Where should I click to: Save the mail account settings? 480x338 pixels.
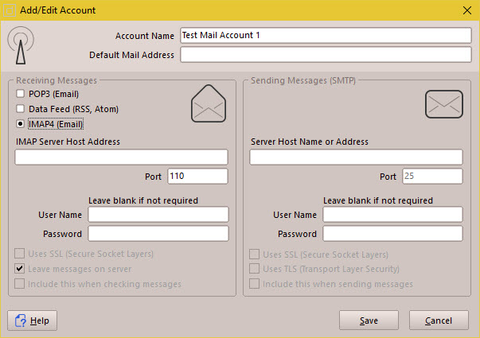[x=369, y=321]
